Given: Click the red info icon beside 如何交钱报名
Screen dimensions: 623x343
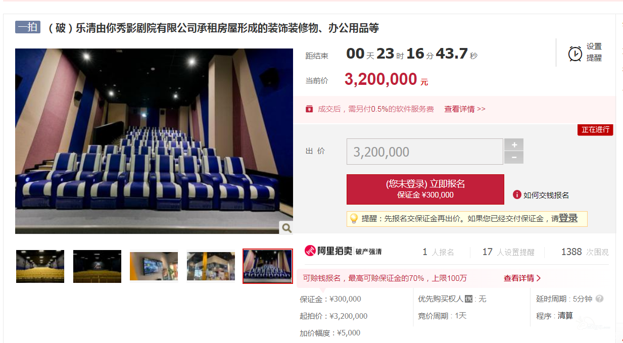Looking at the screenshot, I should 517,194.
